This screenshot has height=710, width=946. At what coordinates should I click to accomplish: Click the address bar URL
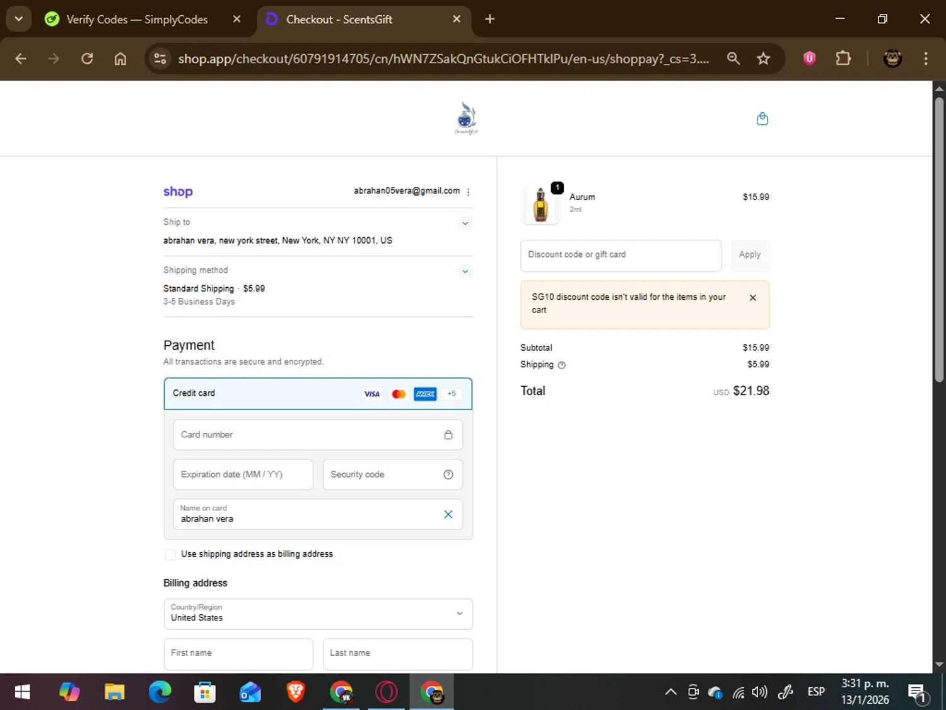[x=443, y=59]
